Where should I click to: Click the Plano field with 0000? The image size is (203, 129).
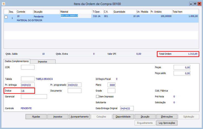click(111, 85)
